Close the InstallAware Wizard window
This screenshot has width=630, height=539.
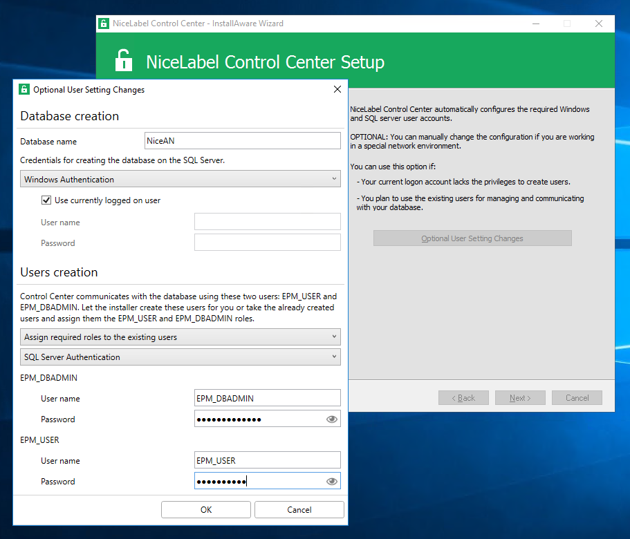[x=599, y=23]
